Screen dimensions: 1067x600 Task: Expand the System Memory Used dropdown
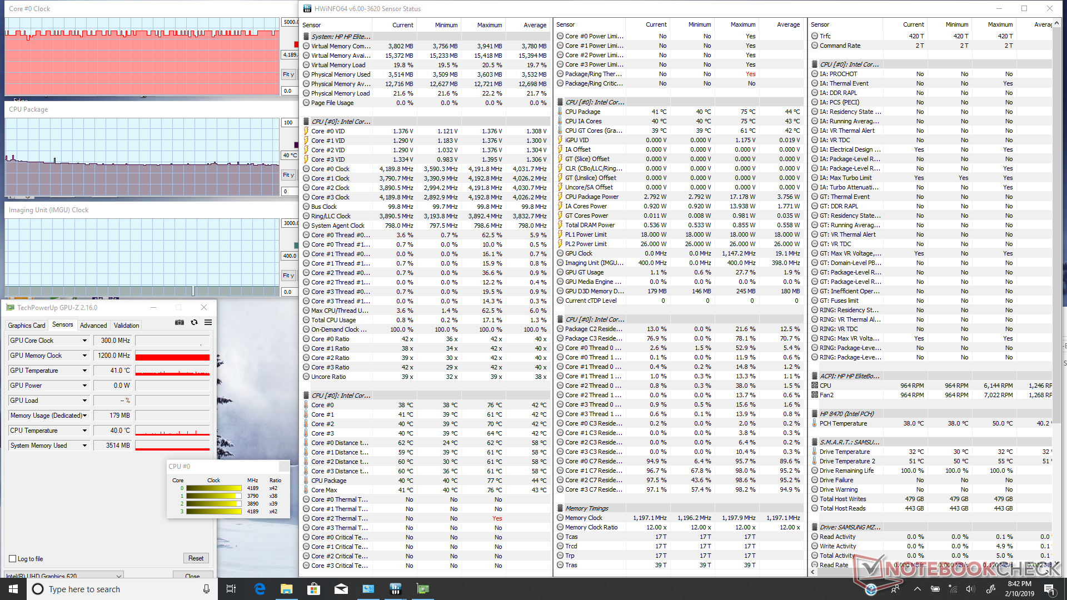pyautogui.click(x=84, y=446)
